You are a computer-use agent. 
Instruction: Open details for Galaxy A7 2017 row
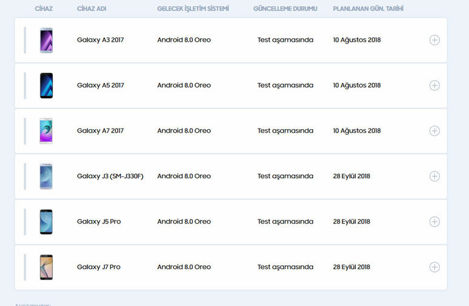pos(434,131)
